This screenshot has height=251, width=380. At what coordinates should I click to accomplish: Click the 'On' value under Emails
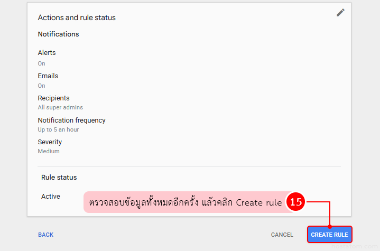(41, 86)
